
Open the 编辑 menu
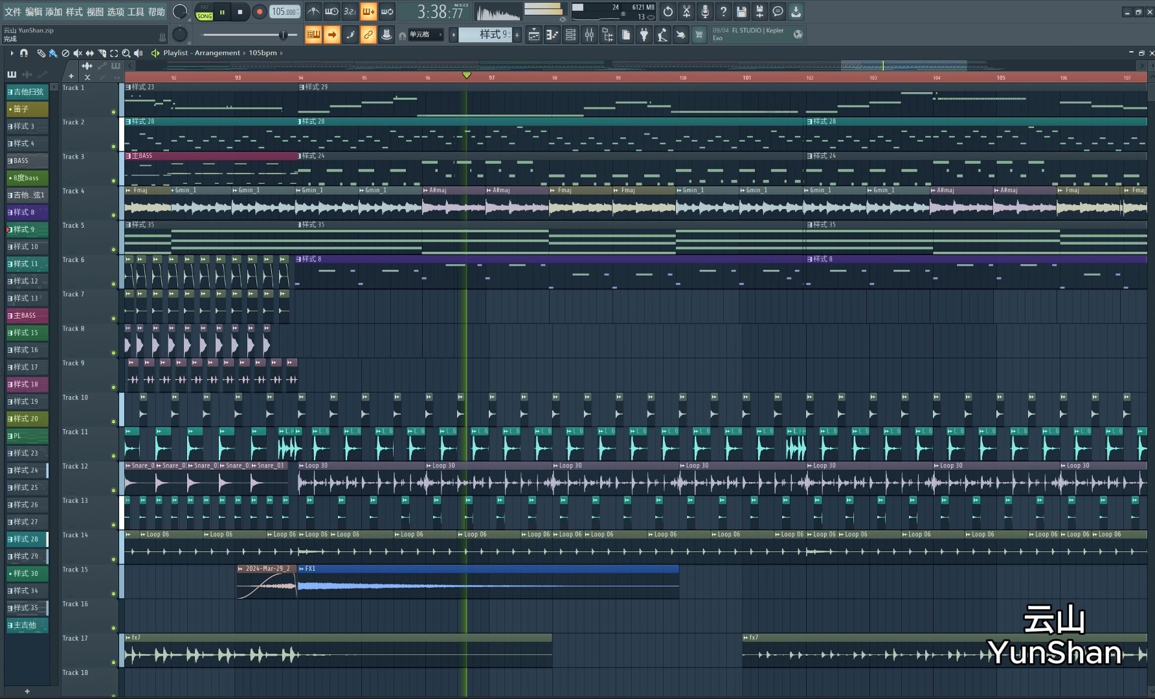coord(34,12)
